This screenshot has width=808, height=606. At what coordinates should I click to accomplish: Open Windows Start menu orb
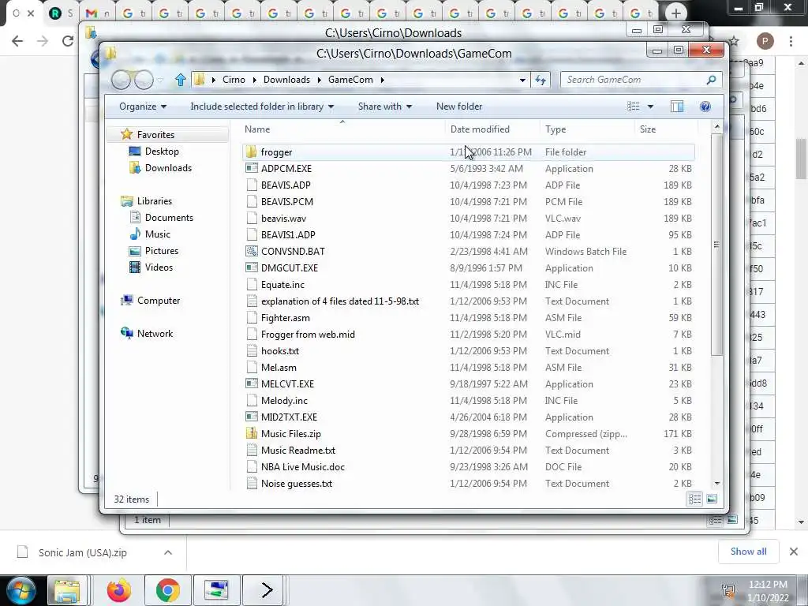21,590
